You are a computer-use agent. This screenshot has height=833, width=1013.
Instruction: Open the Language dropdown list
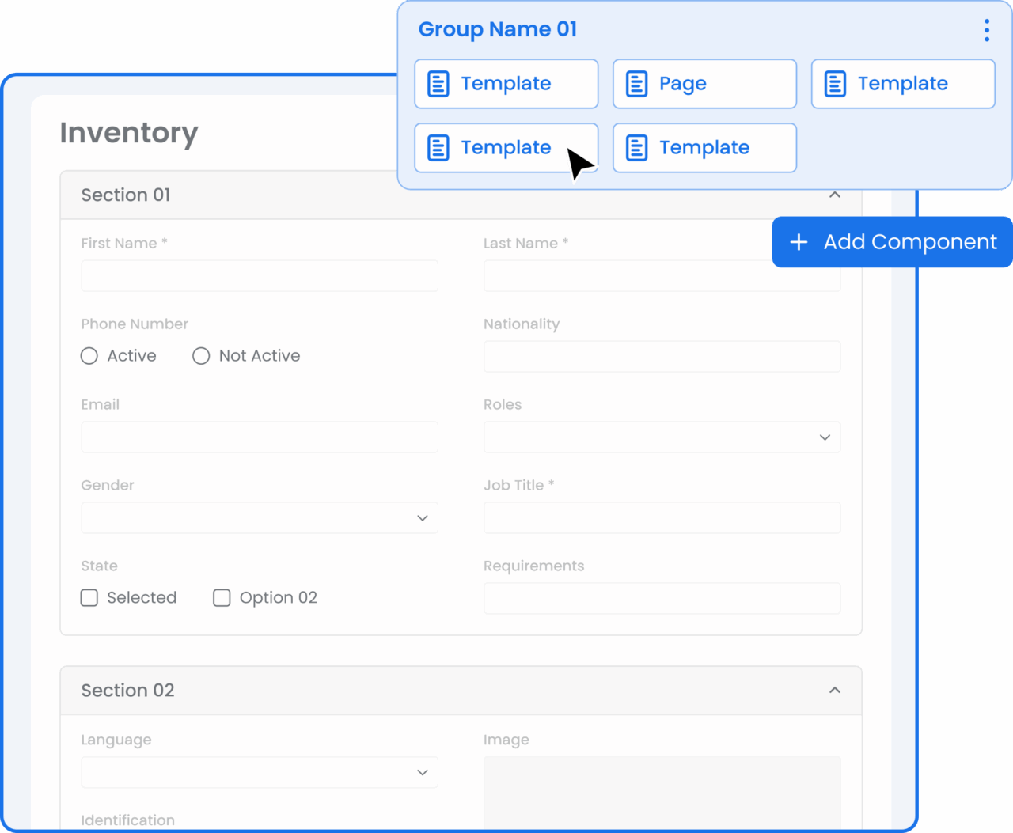click(x=260, y=773)
